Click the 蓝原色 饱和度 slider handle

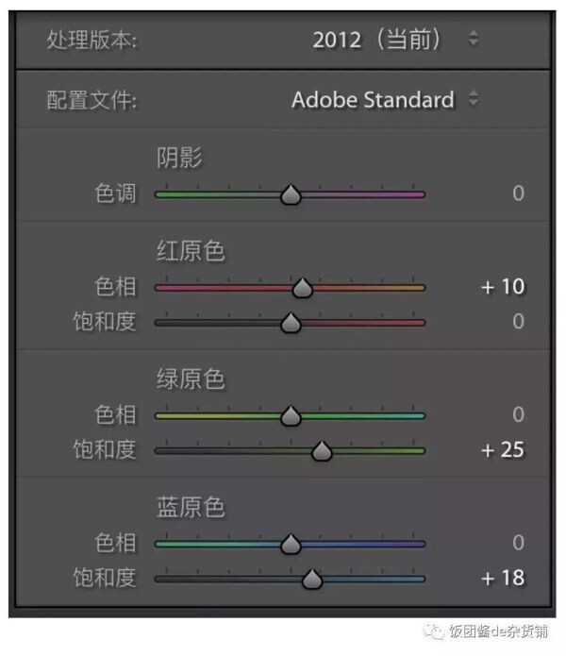(x=312, y=580)
